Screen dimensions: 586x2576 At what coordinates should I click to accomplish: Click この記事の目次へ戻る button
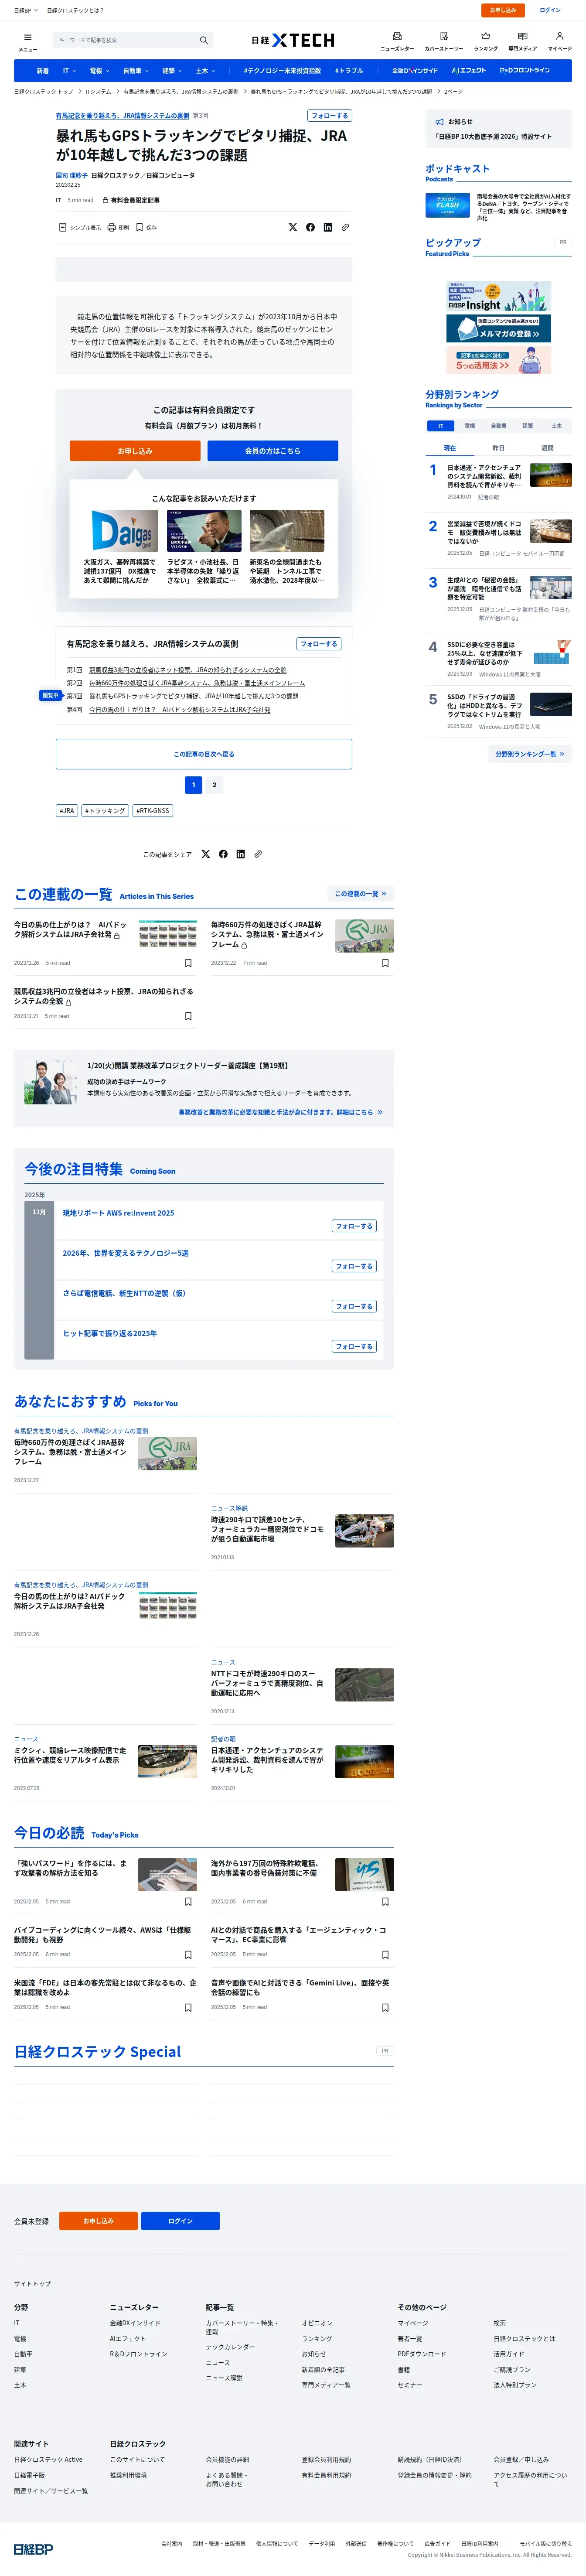[x=204, y=754]
